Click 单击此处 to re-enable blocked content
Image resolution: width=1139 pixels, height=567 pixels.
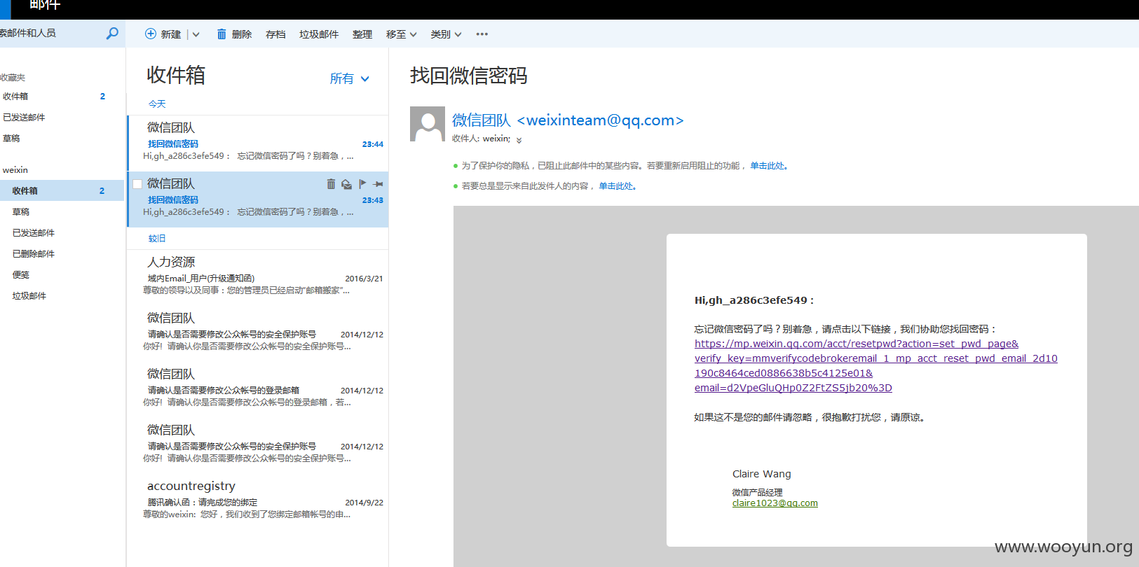tap(768, 166)
